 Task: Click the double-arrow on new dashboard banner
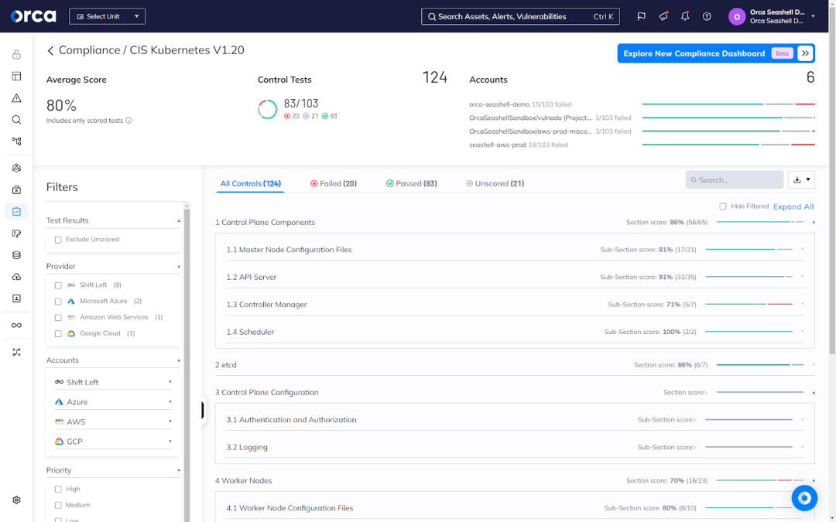click(x=805, y=53)
